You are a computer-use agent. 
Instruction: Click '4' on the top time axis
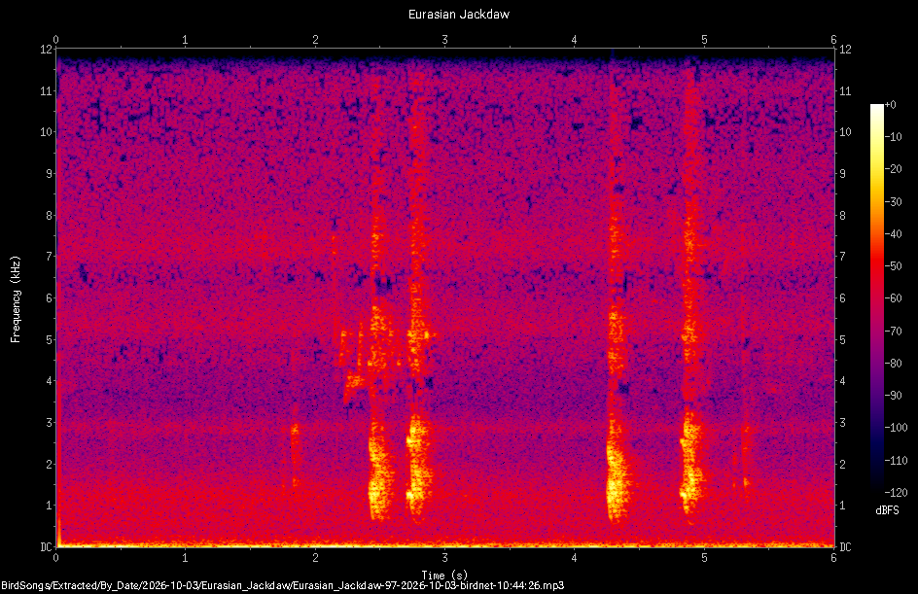click(575, 40)
